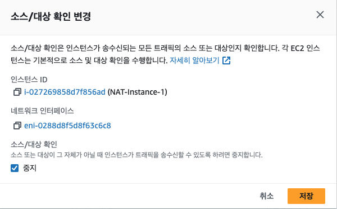Select the 네트워크 인터페이스 field label
Screen dimensions: 337x209
tap(42, 111)
